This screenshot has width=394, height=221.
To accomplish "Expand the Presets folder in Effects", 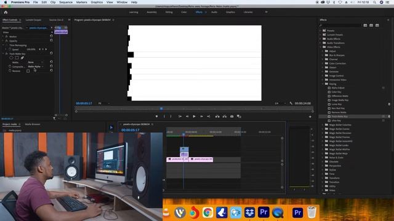I will click(x=320, y=31).
